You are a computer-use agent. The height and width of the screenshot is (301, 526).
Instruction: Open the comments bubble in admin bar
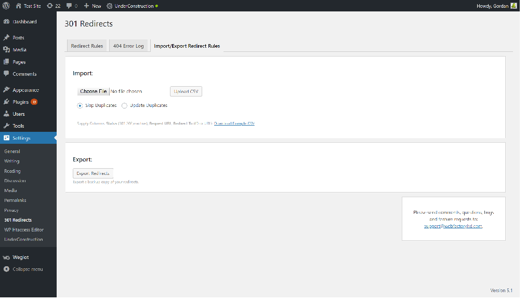click(x=69, y=6)
